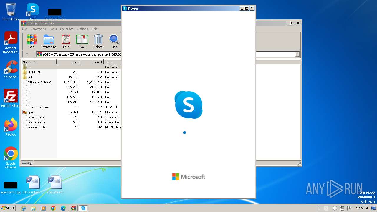
Task: Switch to WinRAR via its taskbar button
Action: click(x=73, y=208)
